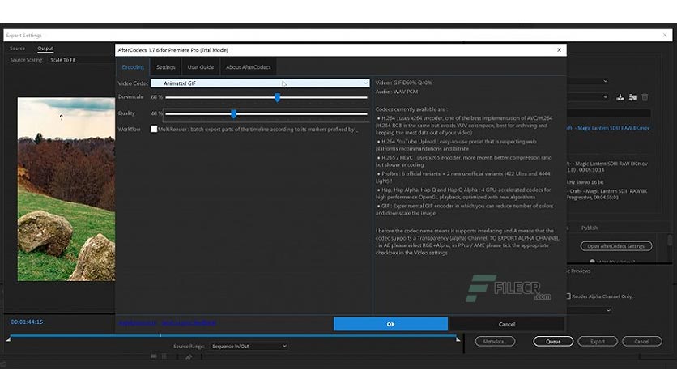
Task: Close the Export Settings window
Action: tap(665, 36)
